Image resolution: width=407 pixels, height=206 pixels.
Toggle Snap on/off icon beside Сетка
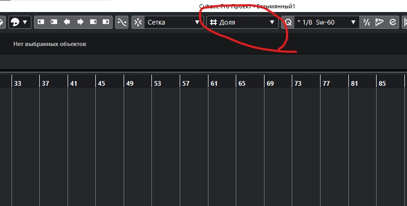click(138, 22)
